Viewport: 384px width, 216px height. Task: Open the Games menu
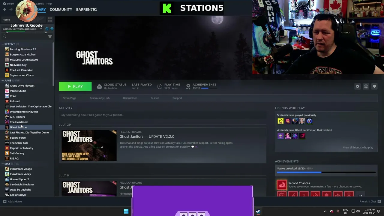[40, 4]
